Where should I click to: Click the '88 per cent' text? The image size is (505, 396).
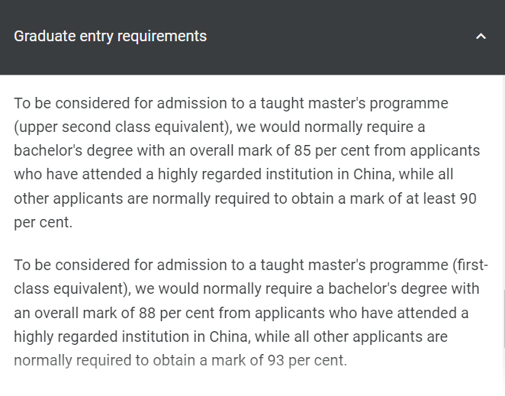click(177, 313)
